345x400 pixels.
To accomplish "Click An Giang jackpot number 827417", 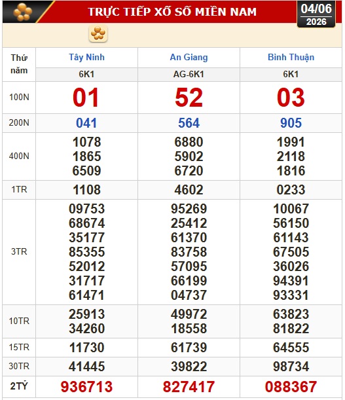I will (x=189, y=386).
